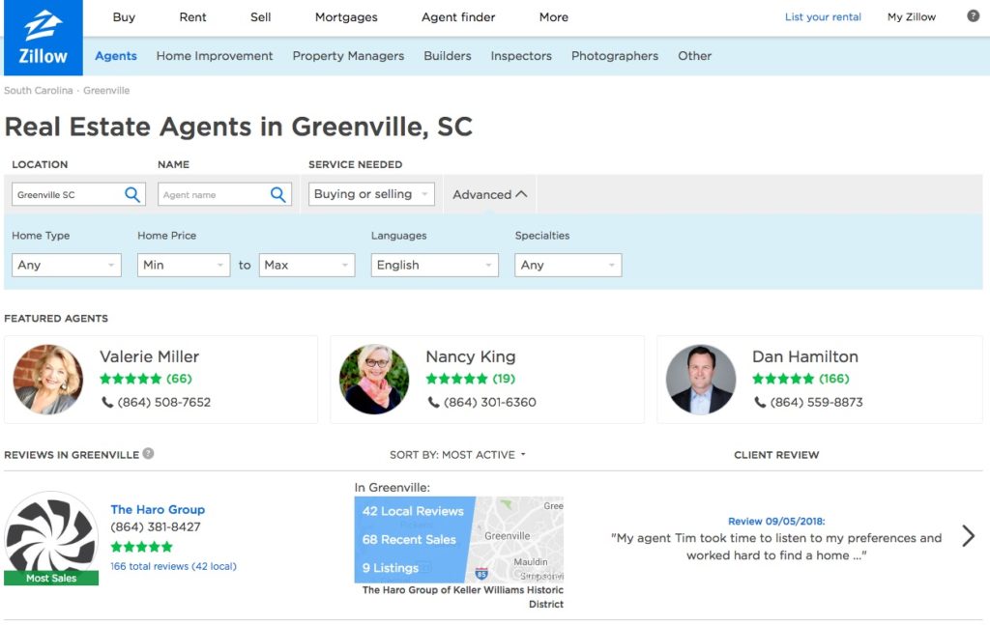Click the Most Sales badge

pyautogui.click(x=51, y=578)
